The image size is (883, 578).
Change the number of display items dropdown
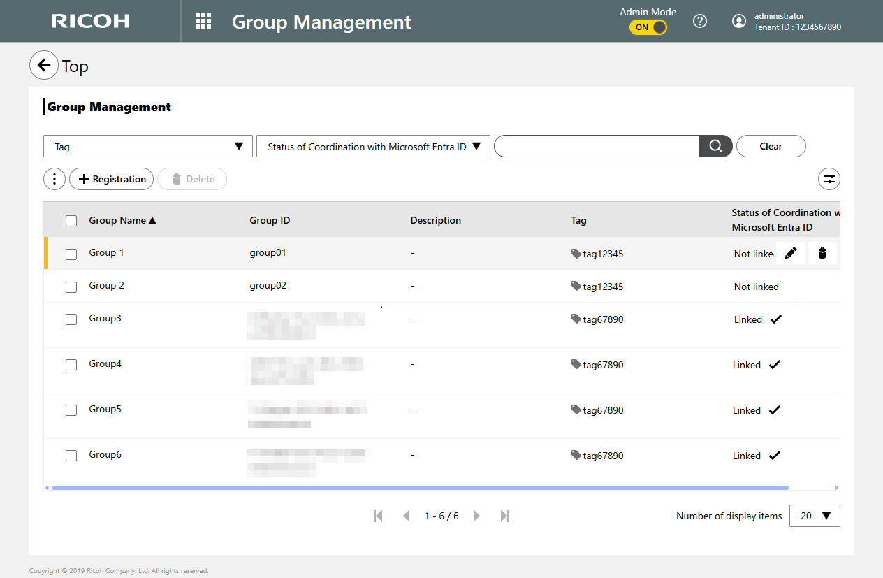coord(815,516)
